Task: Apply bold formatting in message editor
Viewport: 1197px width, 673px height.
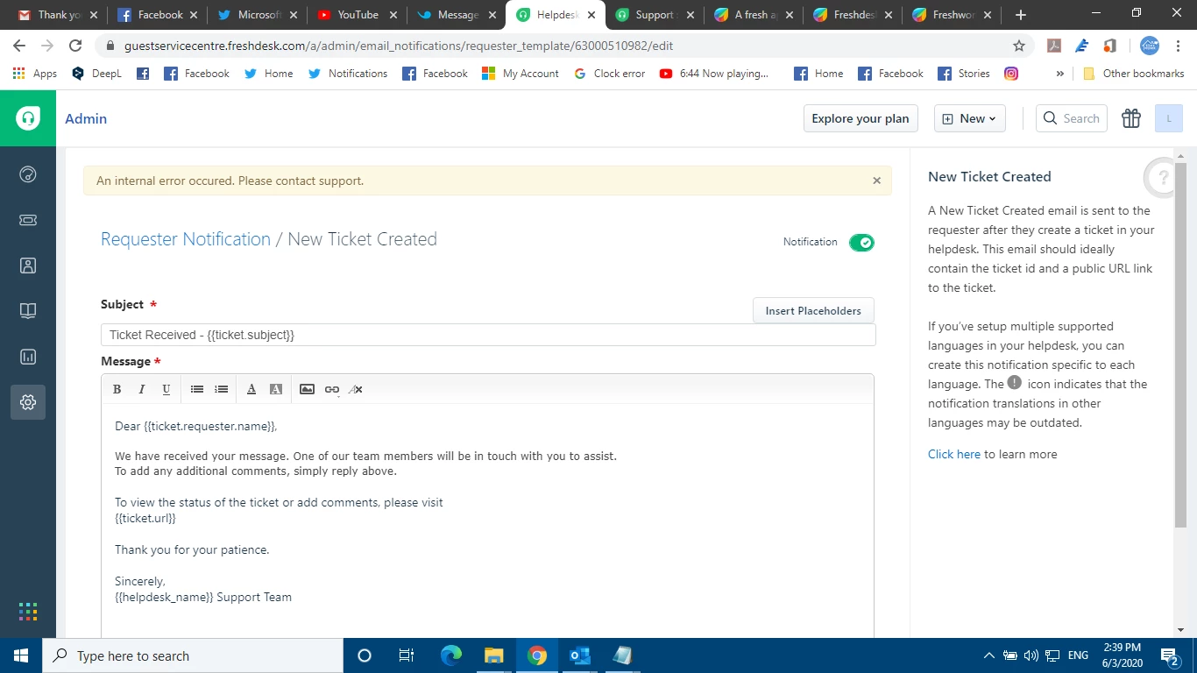Action: pyautogui.click(x=117, y=389)
